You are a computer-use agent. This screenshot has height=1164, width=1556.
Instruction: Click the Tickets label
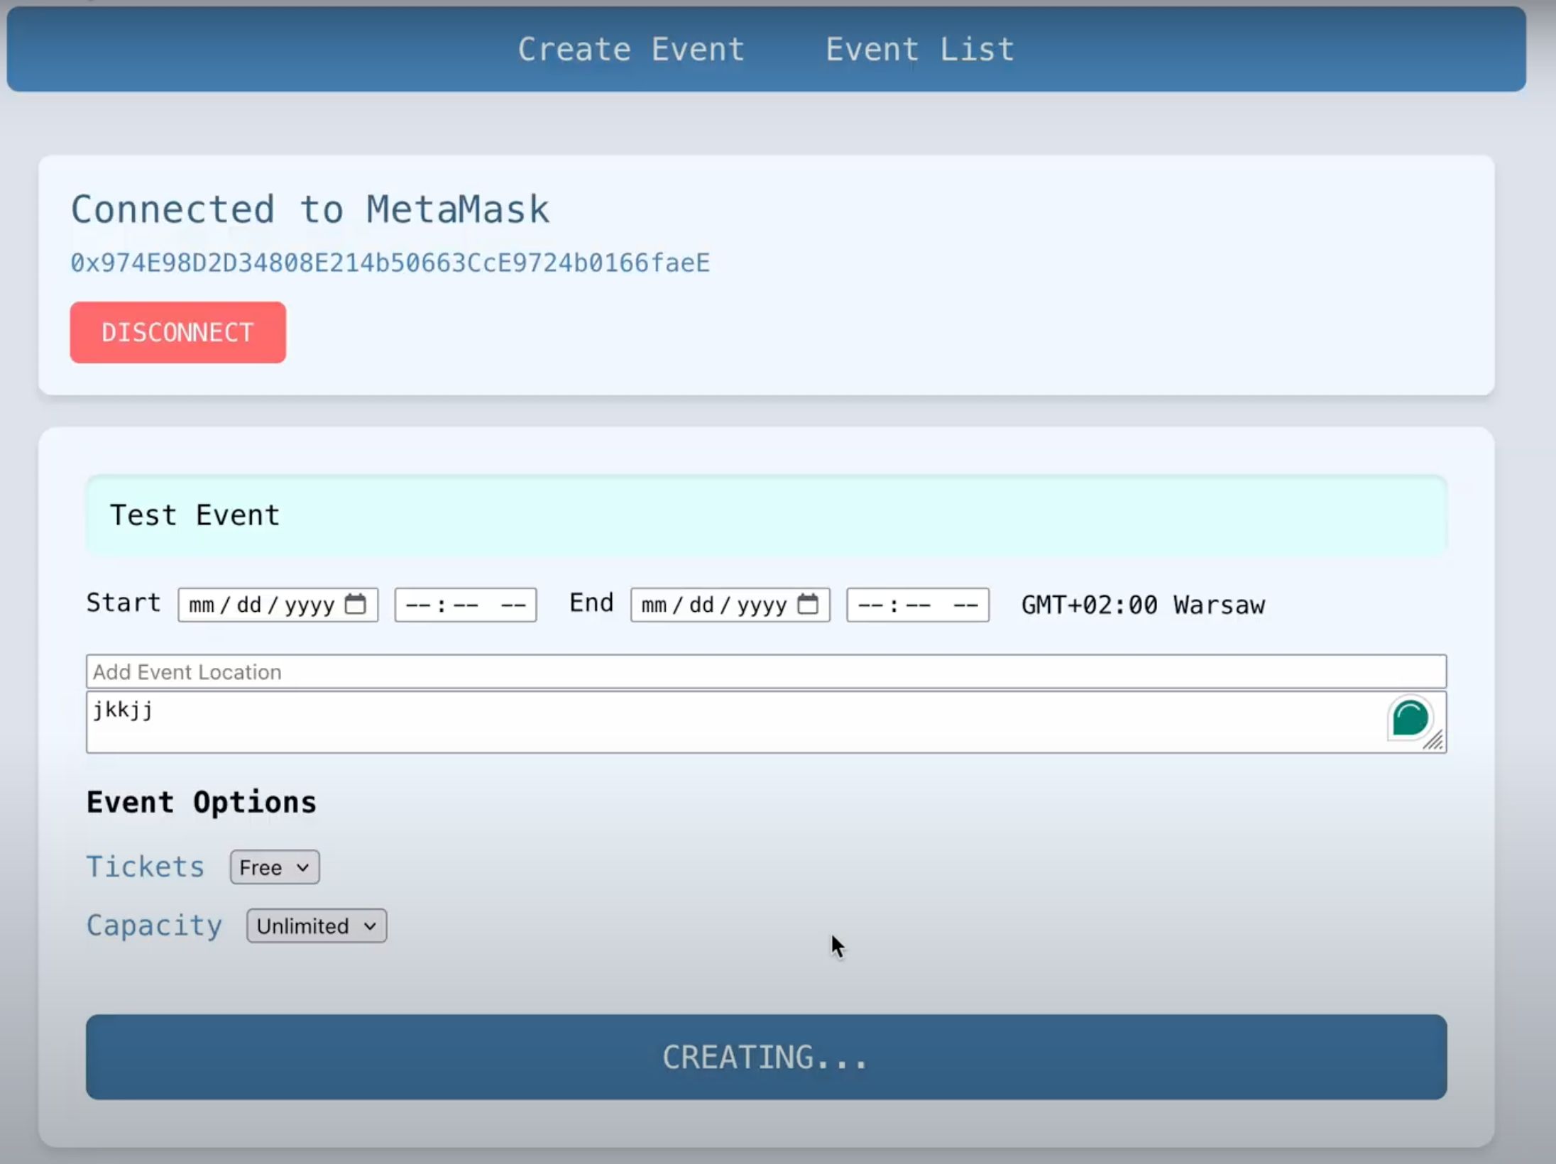(x=146, y=867)
